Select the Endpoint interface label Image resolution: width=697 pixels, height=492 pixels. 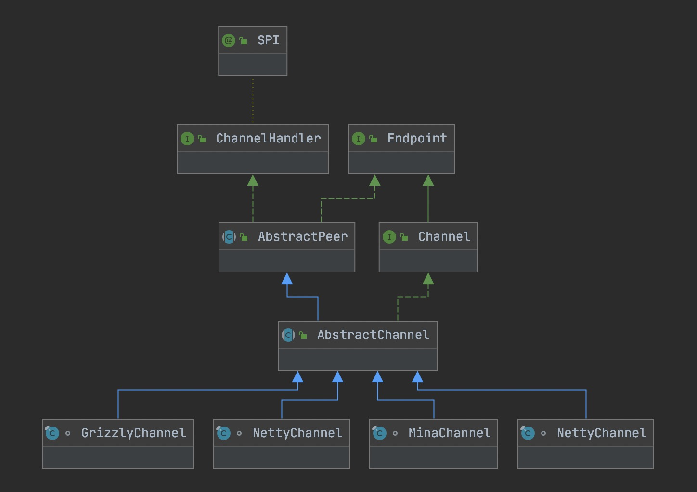tap(417, 139)
